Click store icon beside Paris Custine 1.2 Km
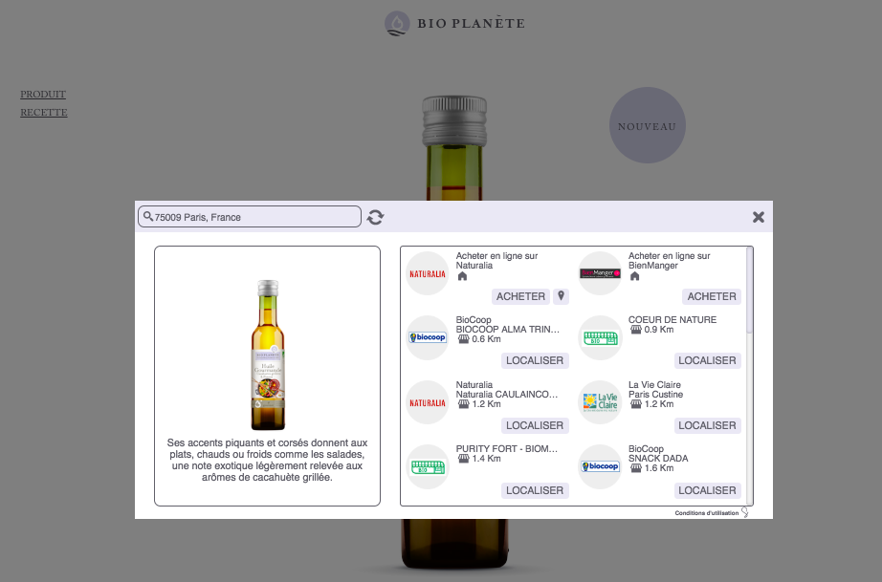Viewport: 882px width, 582px height. coord(636,404)
